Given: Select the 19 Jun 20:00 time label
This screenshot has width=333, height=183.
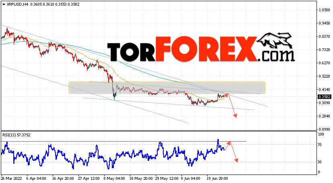Looking at the screenshot, I should pos(217,179).
